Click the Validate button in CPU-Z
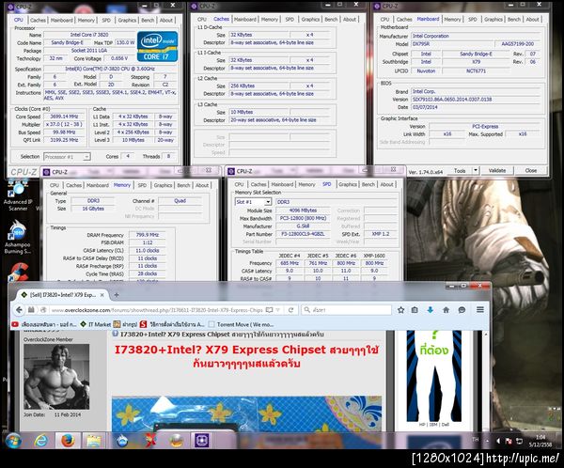The width and height of the screenshot is (564, 468). tap(497, 170)
